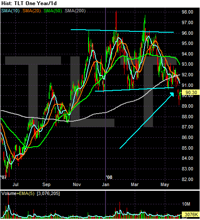Click the SMA(10) legend label
The image size is (200, 220).
pos(10,11)
